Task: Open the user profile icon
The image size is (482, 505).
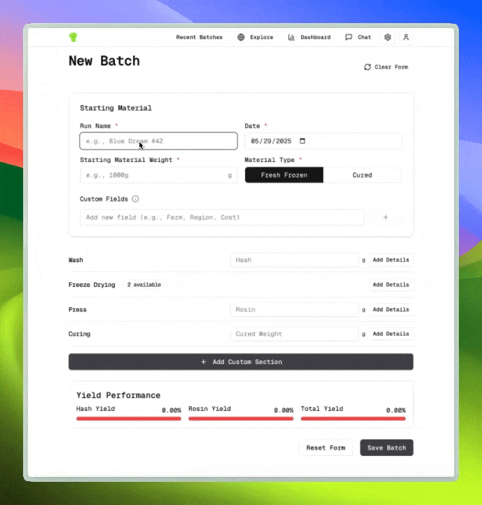Action: [406, 37]
